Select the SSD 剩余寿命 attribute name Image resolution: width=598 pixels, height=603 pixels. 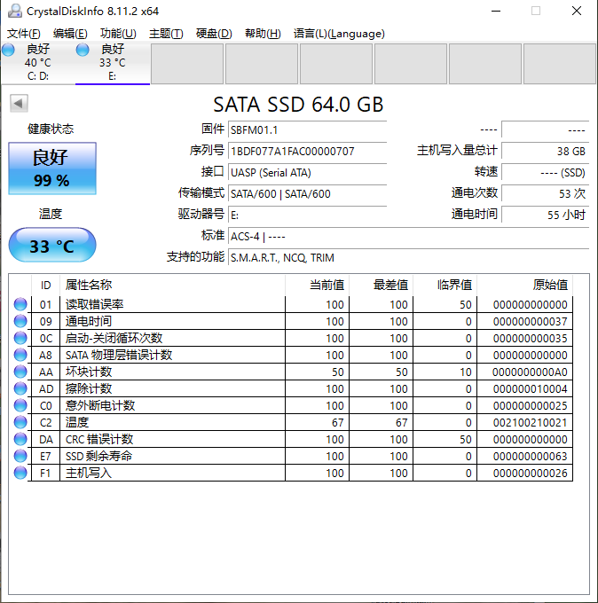tap(98, 456)
